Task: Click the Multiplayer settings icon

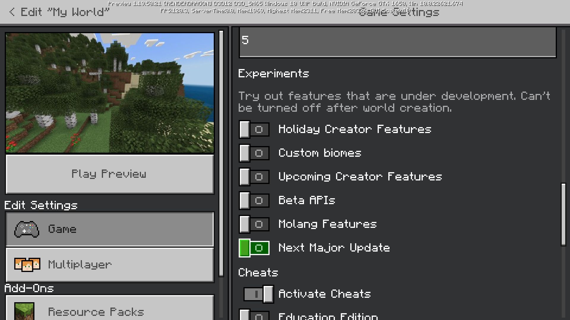Action: tap(27, 264)
